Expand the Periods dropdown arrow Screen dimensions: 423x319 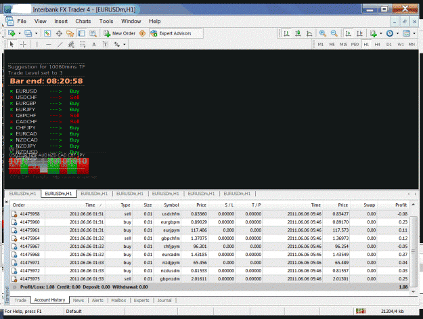pos(397,33)
